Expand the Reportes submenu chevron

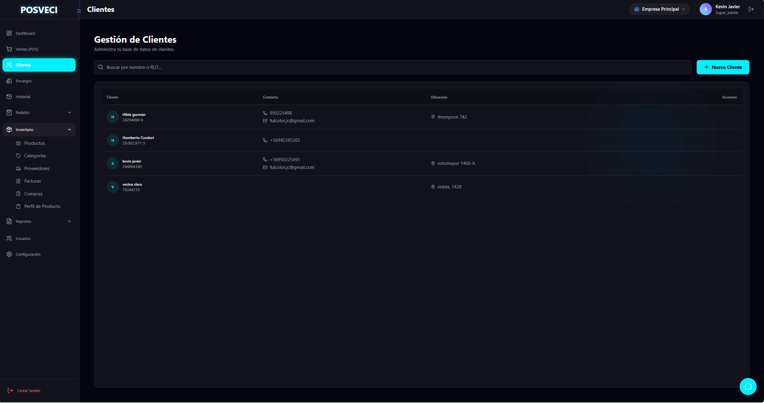coord(69,221)
